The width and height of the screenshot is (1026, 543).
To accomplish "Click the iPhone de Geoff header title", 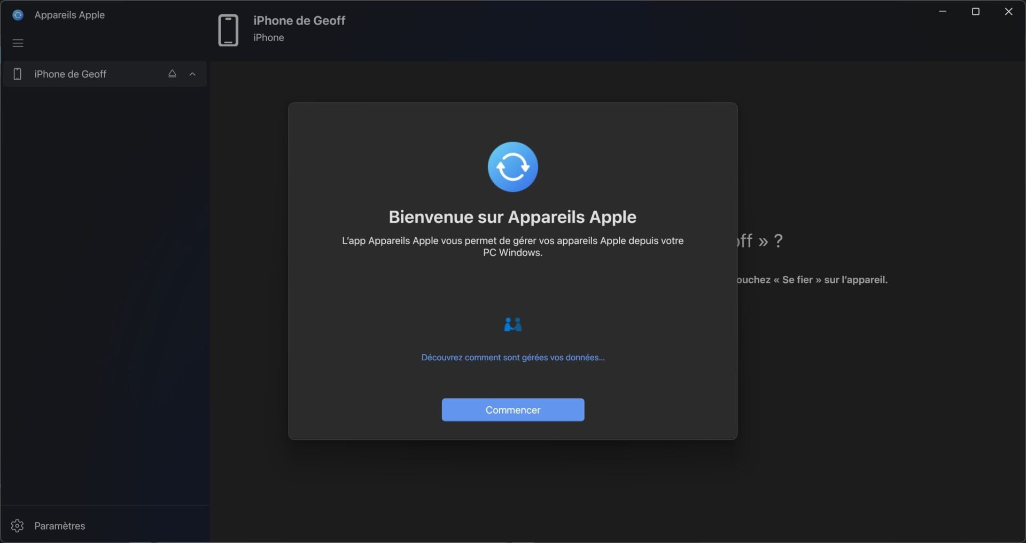I will (299, 20).
